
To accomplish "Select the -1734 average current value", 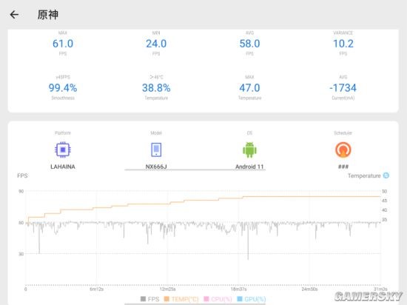I will coord(343,88).
